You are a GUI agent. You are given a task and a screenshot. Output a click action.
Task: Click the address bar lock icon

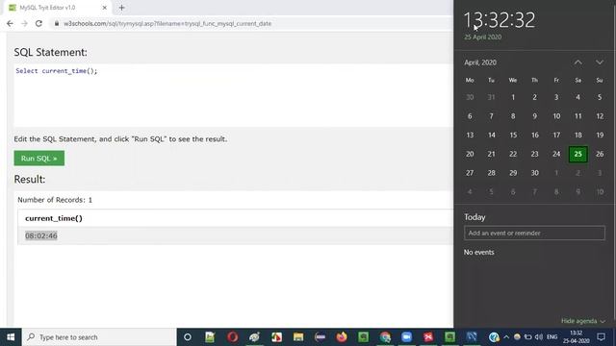click(57, 23)
